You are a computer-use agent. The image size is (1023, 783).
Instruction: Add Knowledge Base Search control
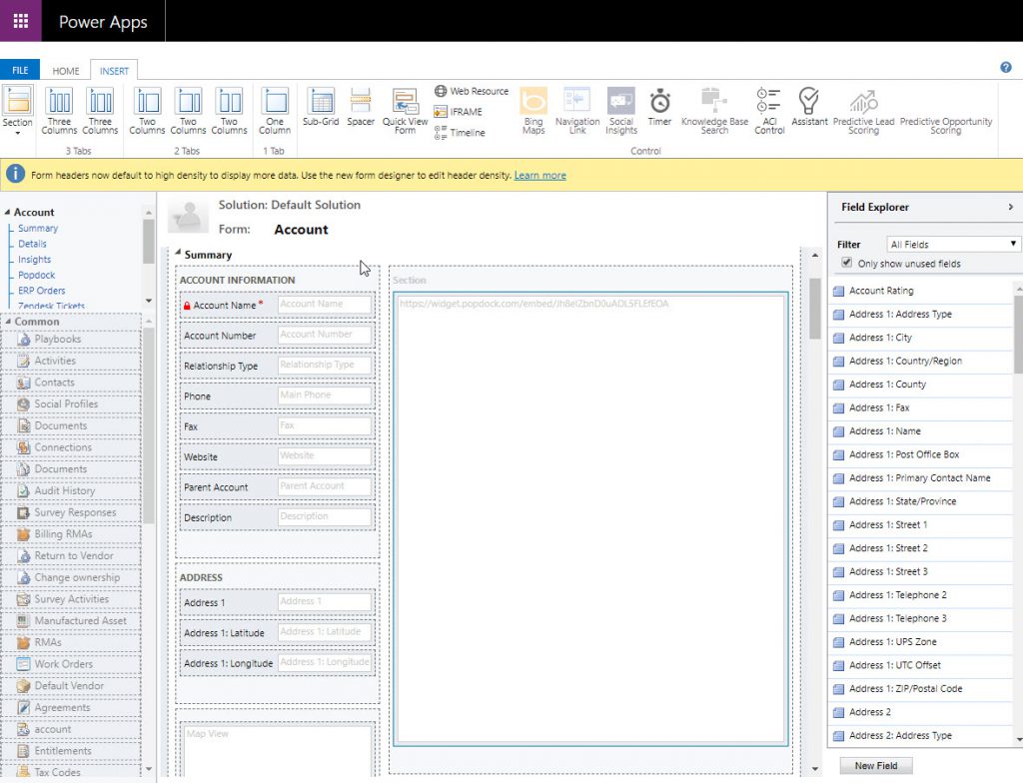click(x=714, y=111)
